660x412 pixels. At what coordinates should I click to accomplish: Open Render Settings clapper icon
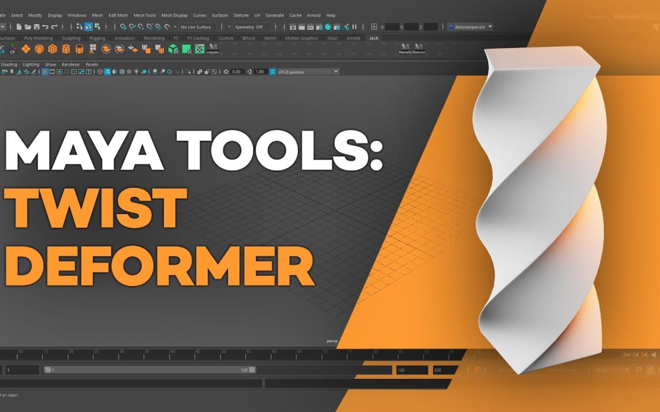click(319, 27)
